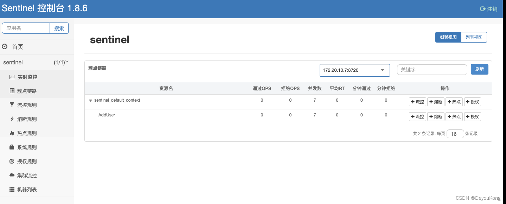Add 授权 rule for sentinel_default_context

pyautogui.click(x=473, y=102)
